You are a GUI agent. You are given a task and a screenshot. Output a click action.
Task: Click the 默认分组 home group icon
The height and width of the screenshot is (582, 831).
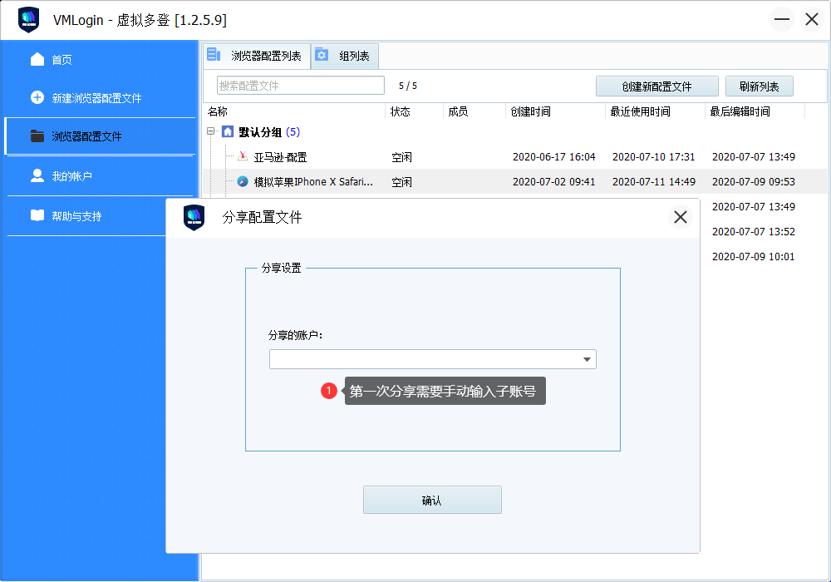tap(228, 131)
